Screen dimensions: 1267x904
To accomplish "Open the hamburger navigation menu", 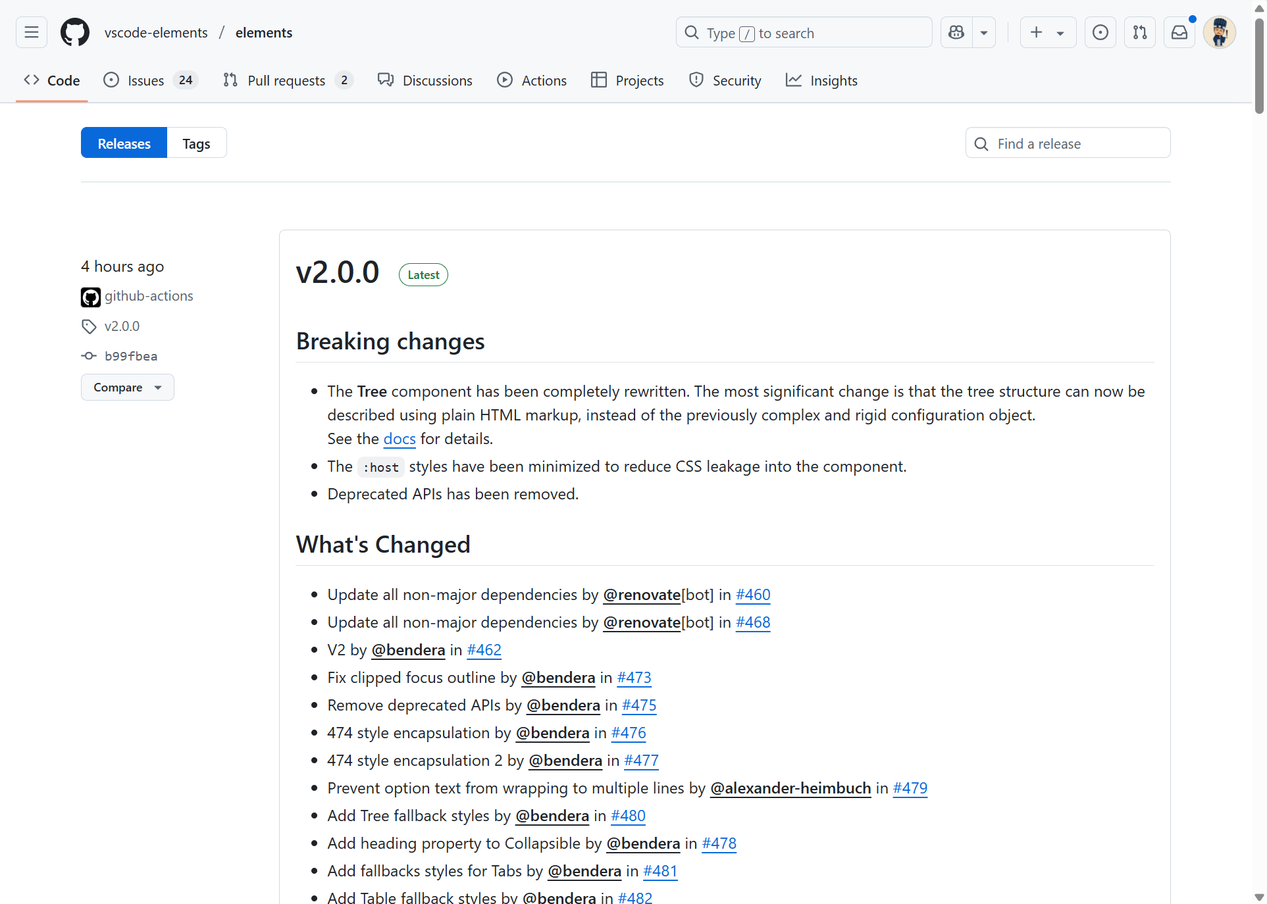I will tap(32, 32).
